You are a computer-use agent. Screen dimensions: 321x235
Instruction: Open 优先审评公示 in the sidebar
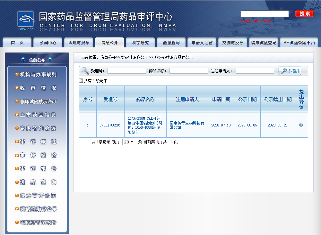pos(38,196)
